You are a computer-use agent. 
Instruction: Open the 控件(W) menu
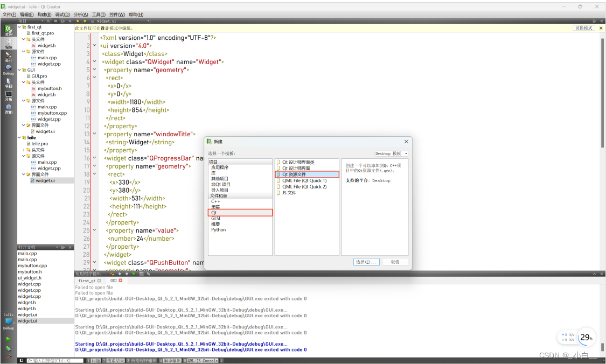click(117, 15)
